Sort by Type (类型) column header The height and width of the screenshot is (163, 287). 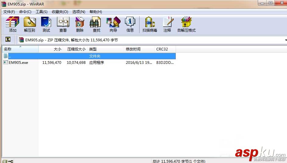coord(106,49)
